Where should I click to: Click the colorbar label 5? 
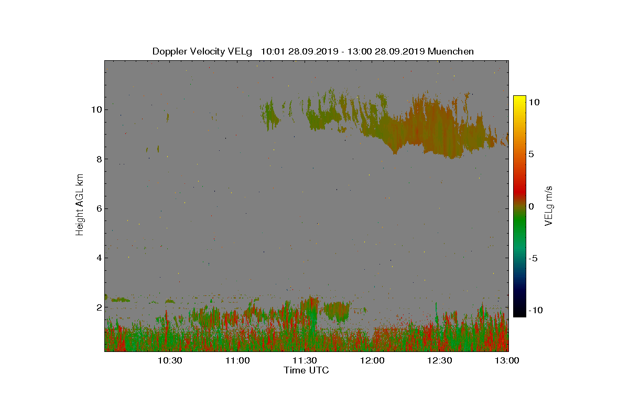pos(531,155)
